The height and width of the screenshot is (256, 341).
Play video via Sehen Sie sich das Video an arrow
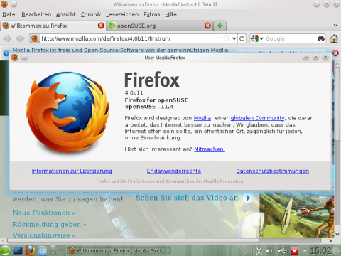[x=248, y=198]
